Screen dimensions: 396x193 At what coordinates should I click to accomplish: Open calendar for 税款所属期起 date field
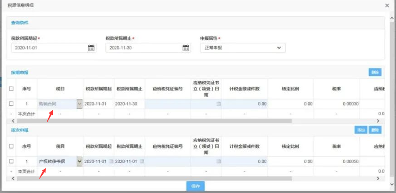[91, 48]
